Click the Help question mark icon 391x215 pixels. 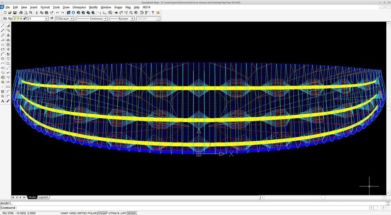point(152,13)
